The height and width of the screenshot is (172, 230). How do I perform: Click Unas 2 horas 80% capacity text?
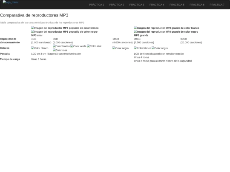coord(163,61)
